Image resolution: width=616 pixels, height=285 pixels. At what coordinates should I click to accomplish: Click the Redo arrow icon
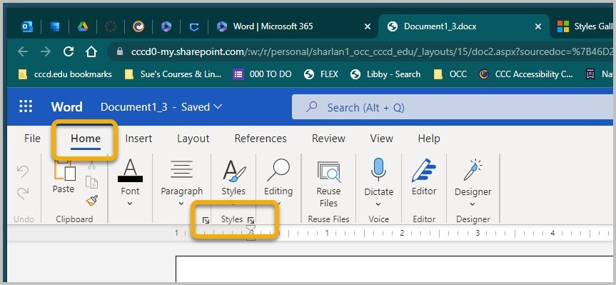(x=23, y=193)
